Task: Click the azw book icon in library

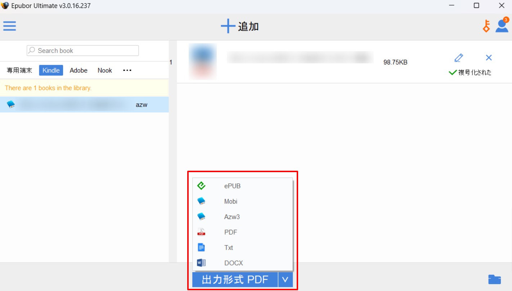Action: coord(11,105)
